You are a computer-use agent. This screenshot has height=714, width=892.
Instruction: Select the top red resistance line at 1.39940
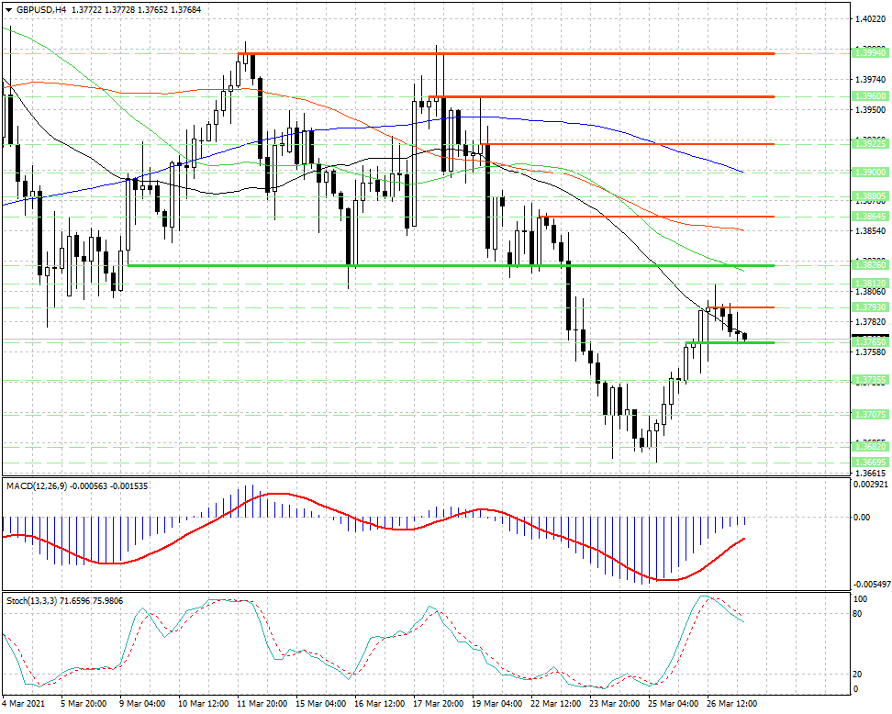pyautogui.click(x=506, y=53)
